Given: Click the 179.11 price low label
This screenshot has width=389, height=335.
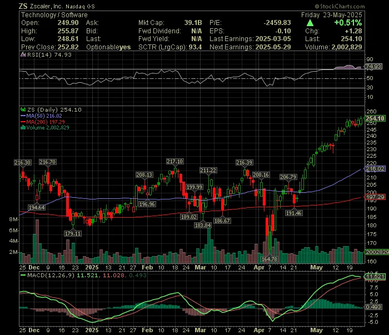Looking at the screenshot, I should click(73, 233).
